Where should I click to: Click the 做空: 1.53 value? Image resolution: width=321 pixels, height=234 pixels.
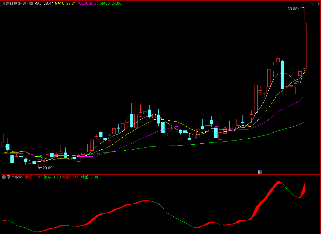tap(52, 177)
